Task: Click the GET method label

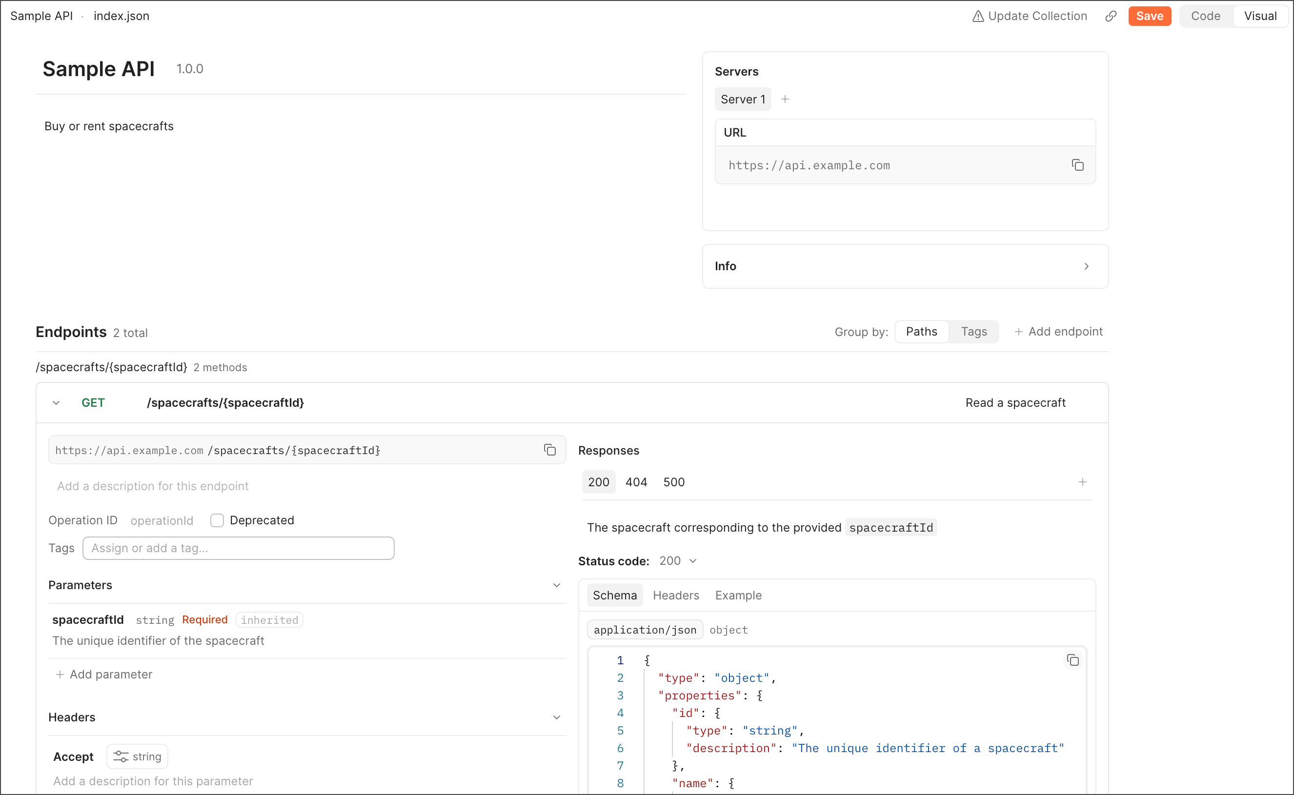Action: 93,403
